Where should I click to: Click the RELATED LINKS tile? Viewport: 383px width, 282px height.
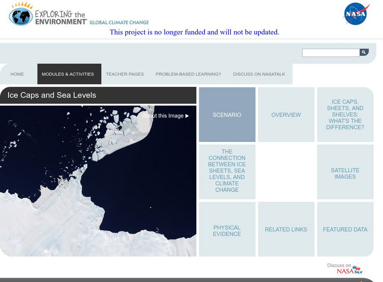point(286,229)
